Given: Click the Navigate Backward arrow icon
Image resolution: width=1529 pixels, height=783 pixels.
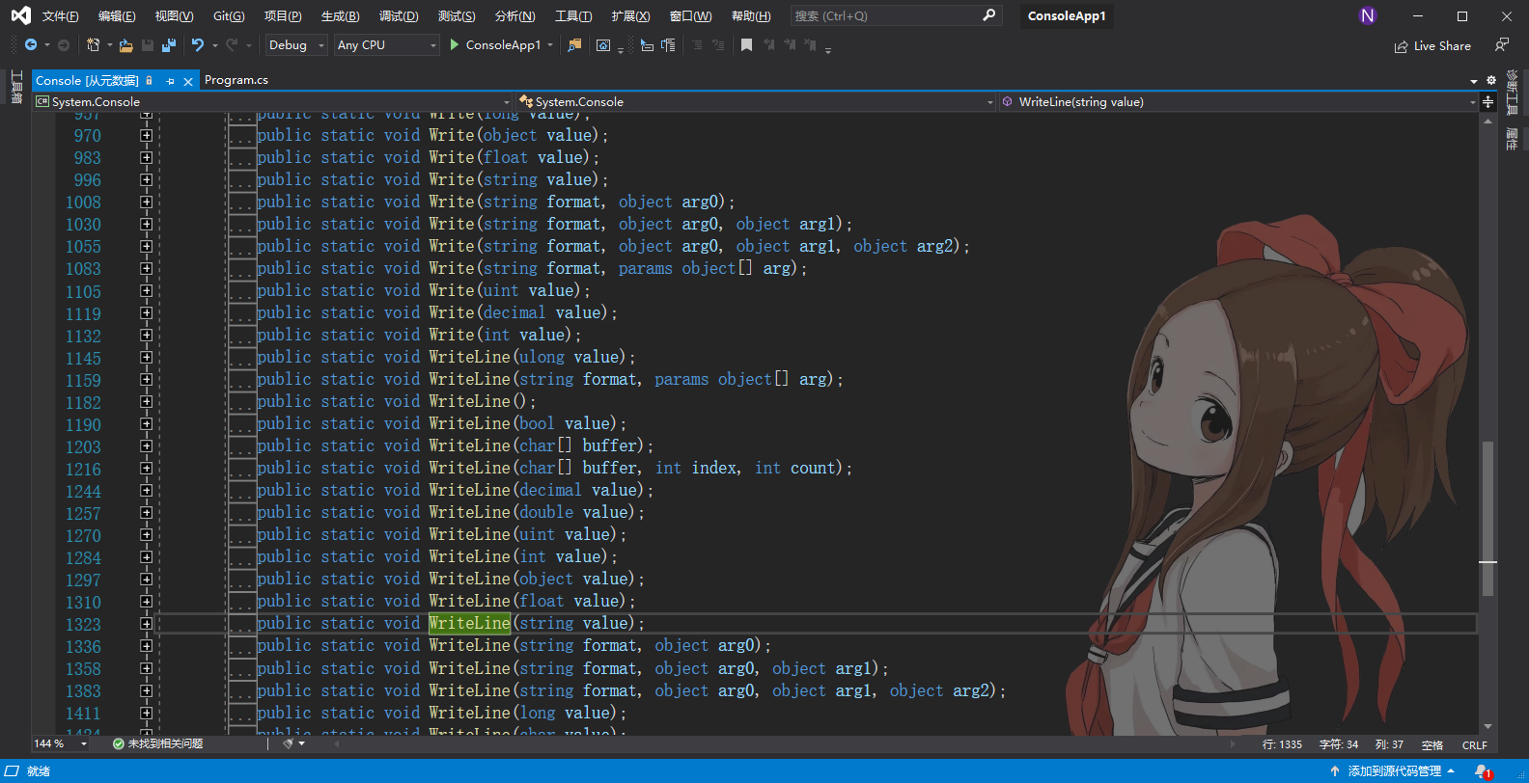Looking at the screenshot, I should [31, 45].
